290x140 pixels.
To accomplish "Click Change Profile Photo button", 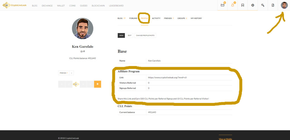I will click(145, 35).
